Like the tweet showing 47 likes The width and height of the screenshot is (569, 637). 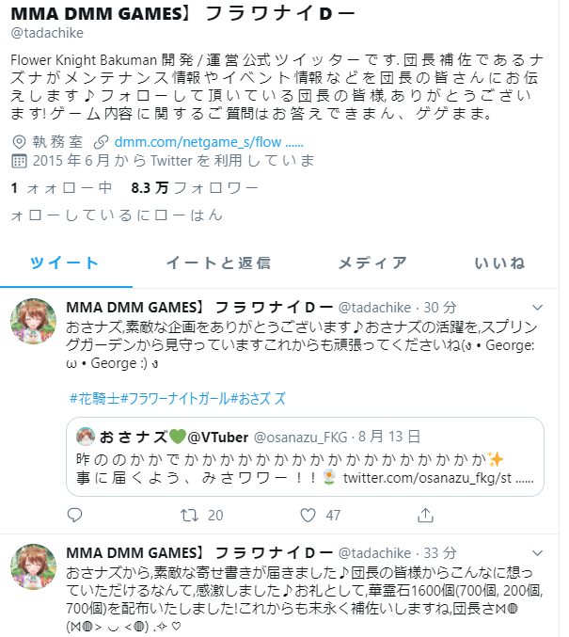coord(308,515)
